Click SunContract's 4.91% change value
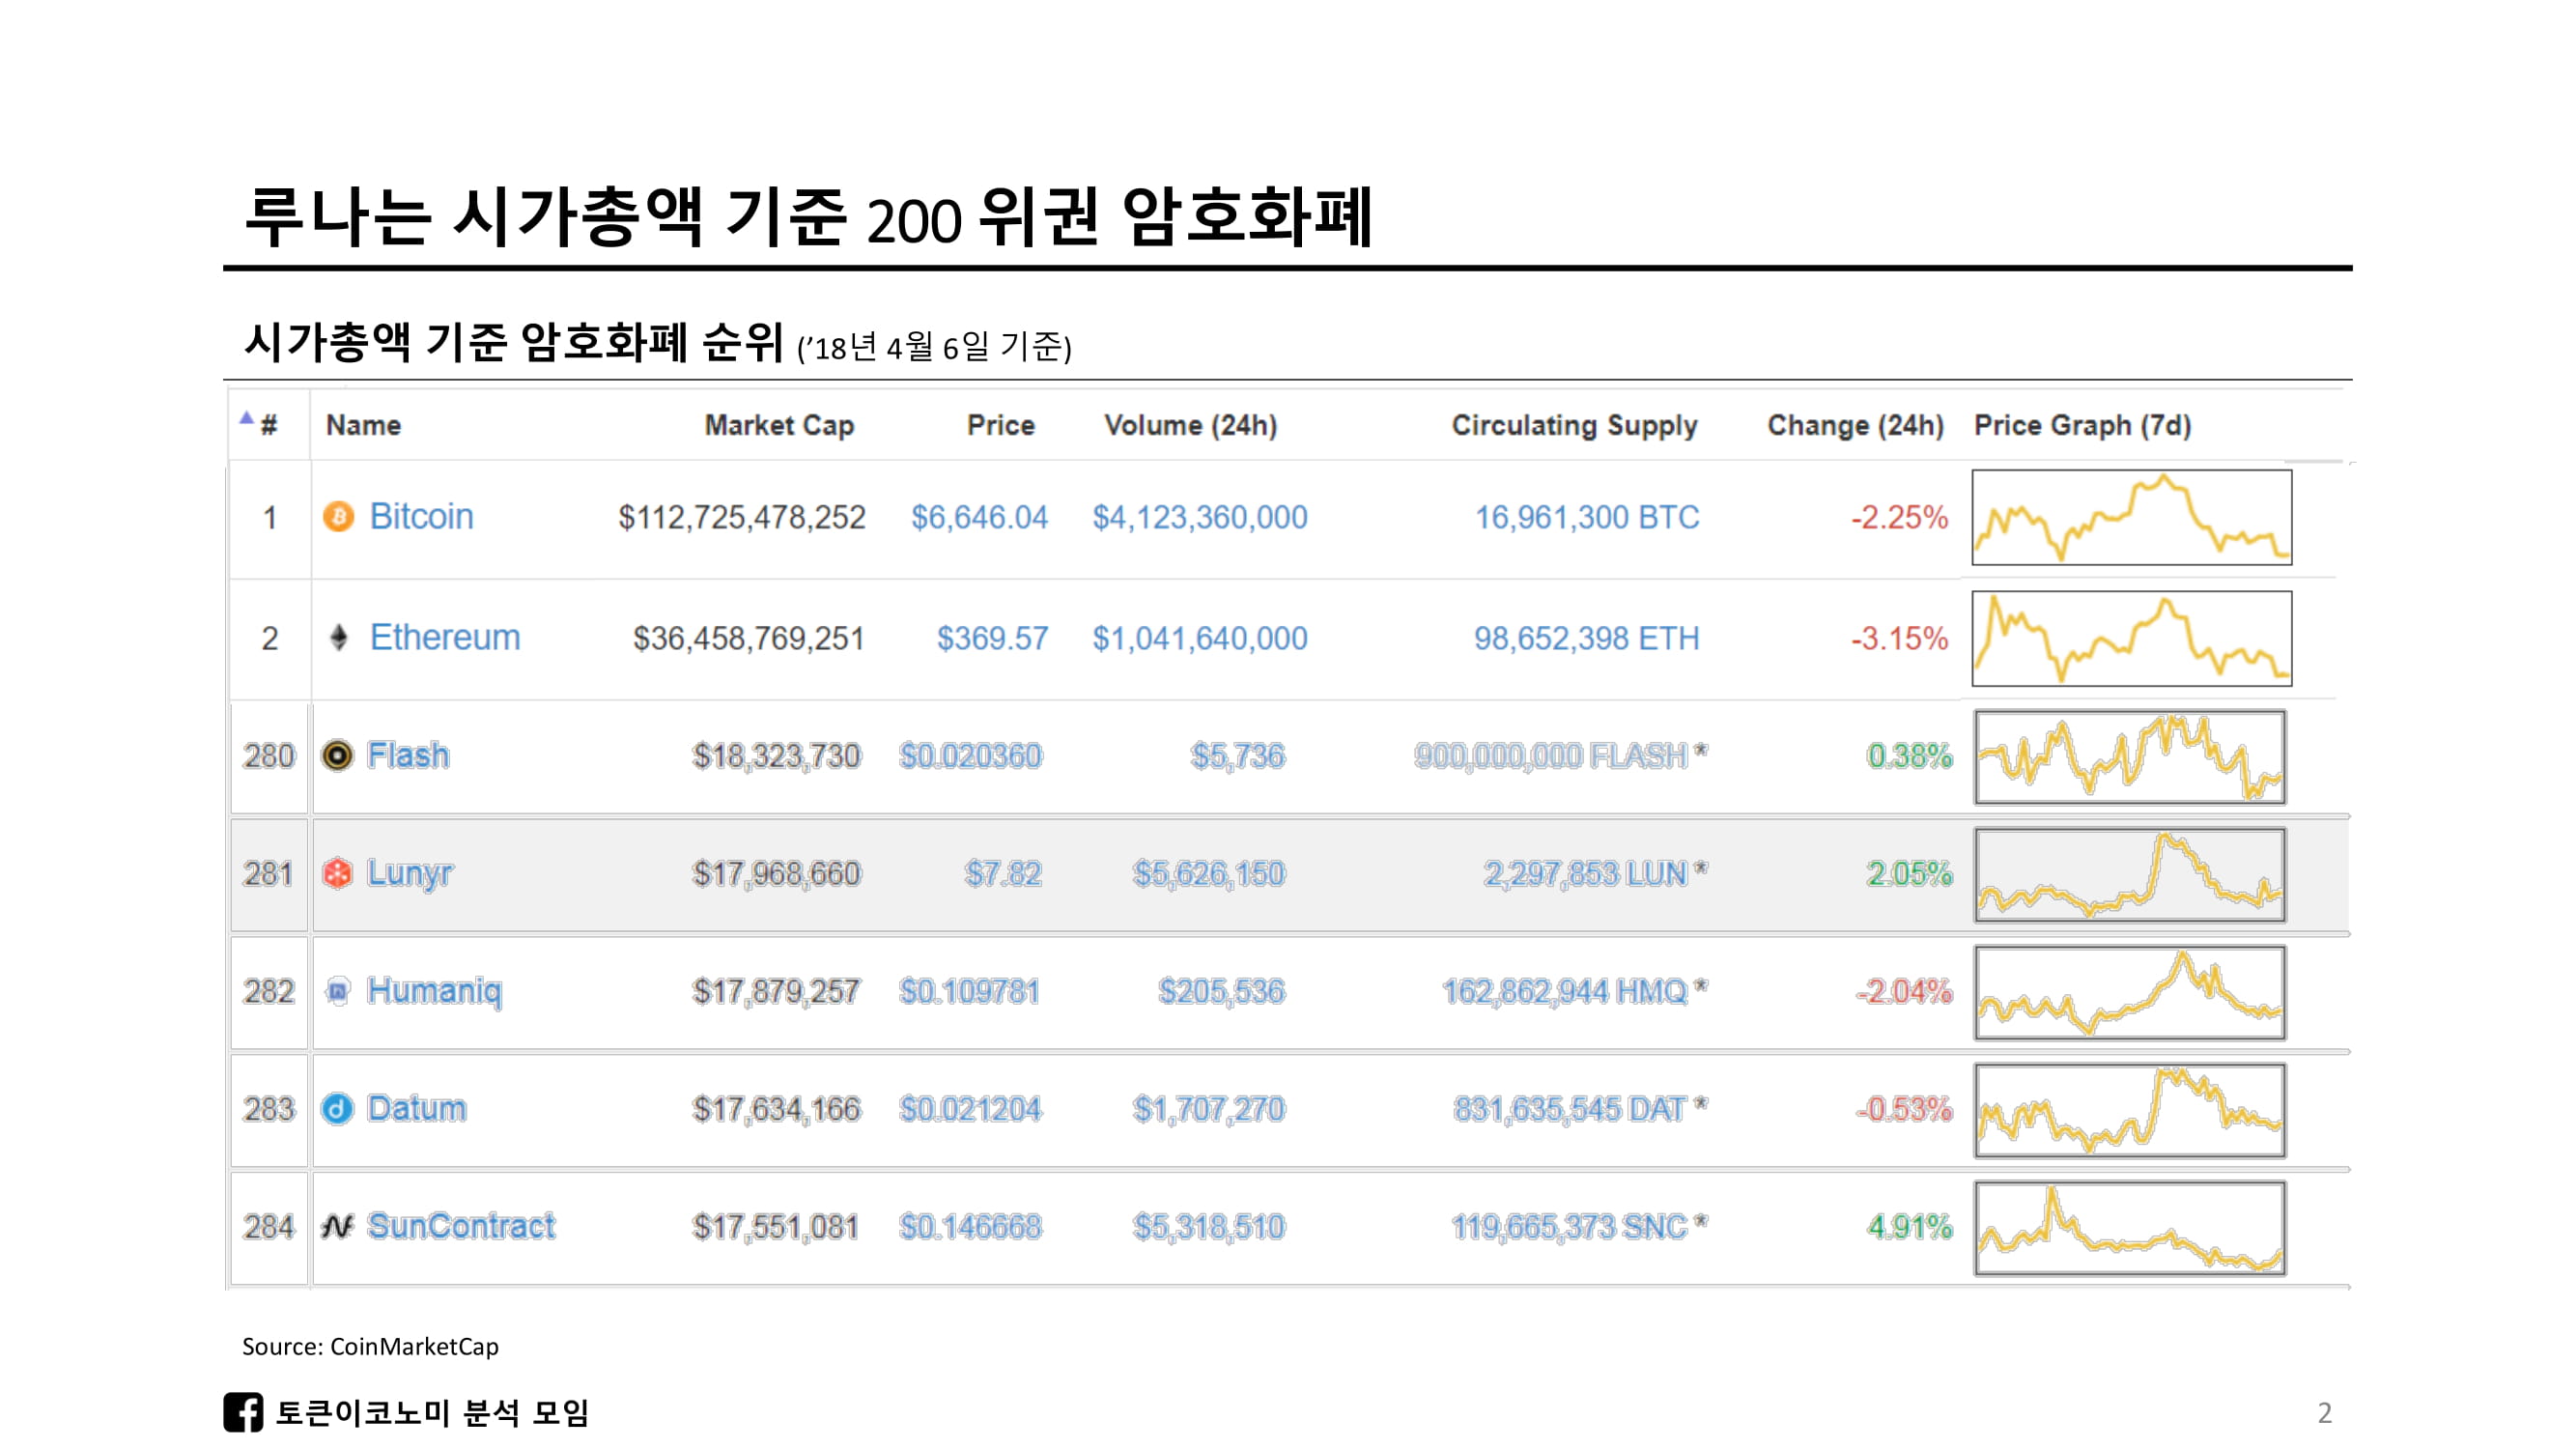 (1909, 1227)
